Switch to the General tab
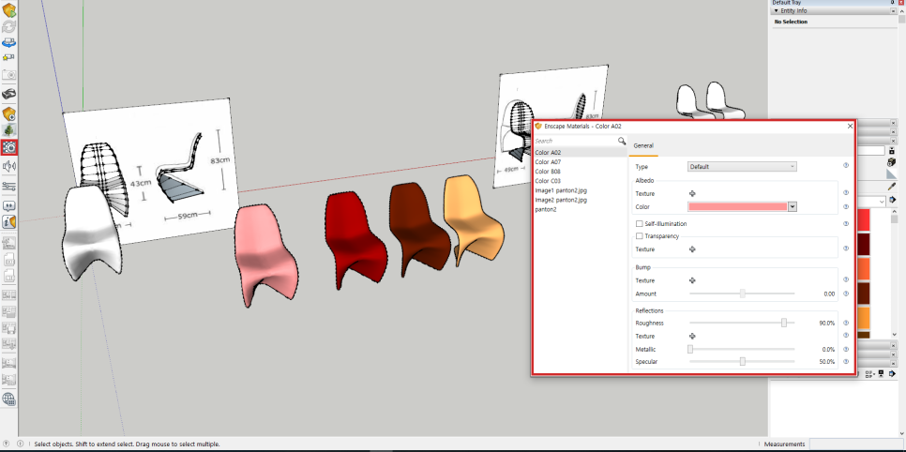 point(643,145)
